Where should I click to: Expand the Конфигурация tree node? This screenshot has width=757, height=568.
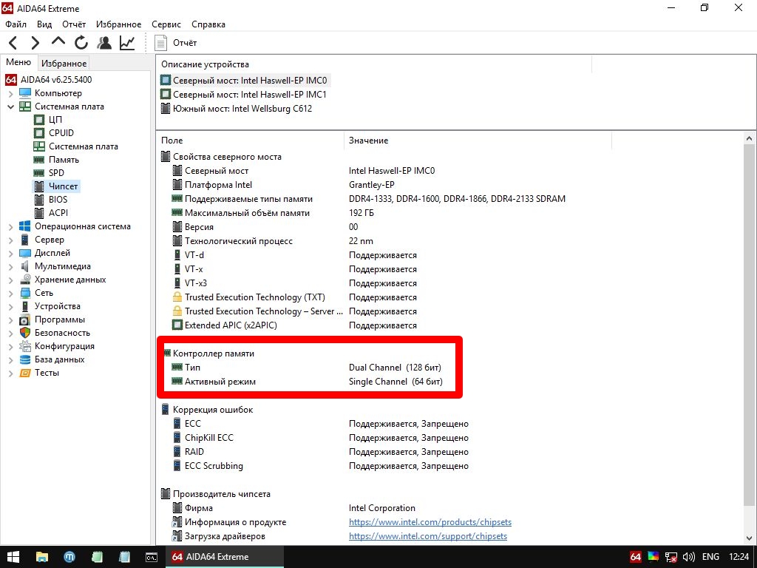click(10, 346)
